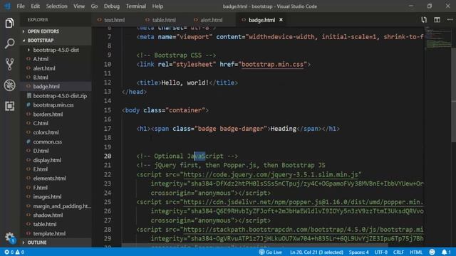The width and height of the screenshot is (456, 256).
Task: Open the File menu
Action: (x=21, y=6)
